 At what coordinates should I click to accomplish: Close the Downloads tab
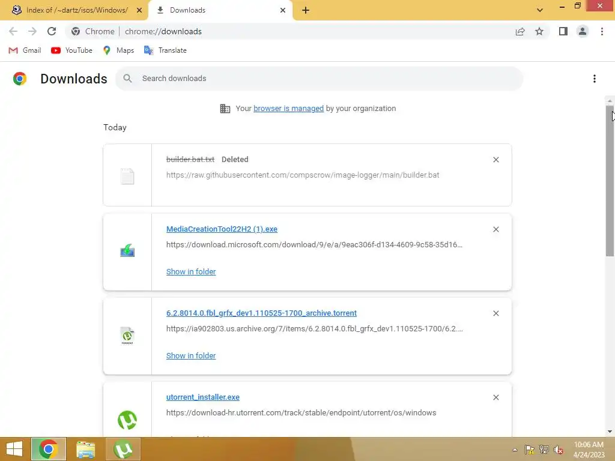coord(283,10)
